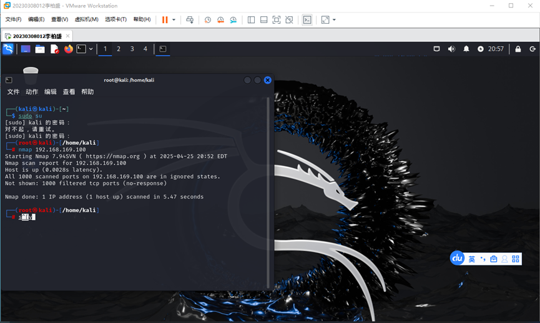Toggle the 英 Chinese/English input mode
The height and width of the screenshot is (323, 540).
[472, 259]
